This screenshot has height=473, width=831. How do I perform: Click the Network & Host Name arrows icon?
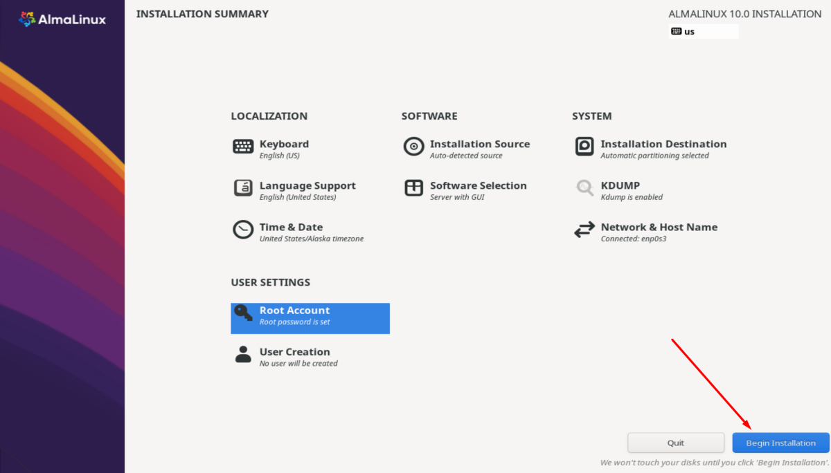(x=584, y=230)
